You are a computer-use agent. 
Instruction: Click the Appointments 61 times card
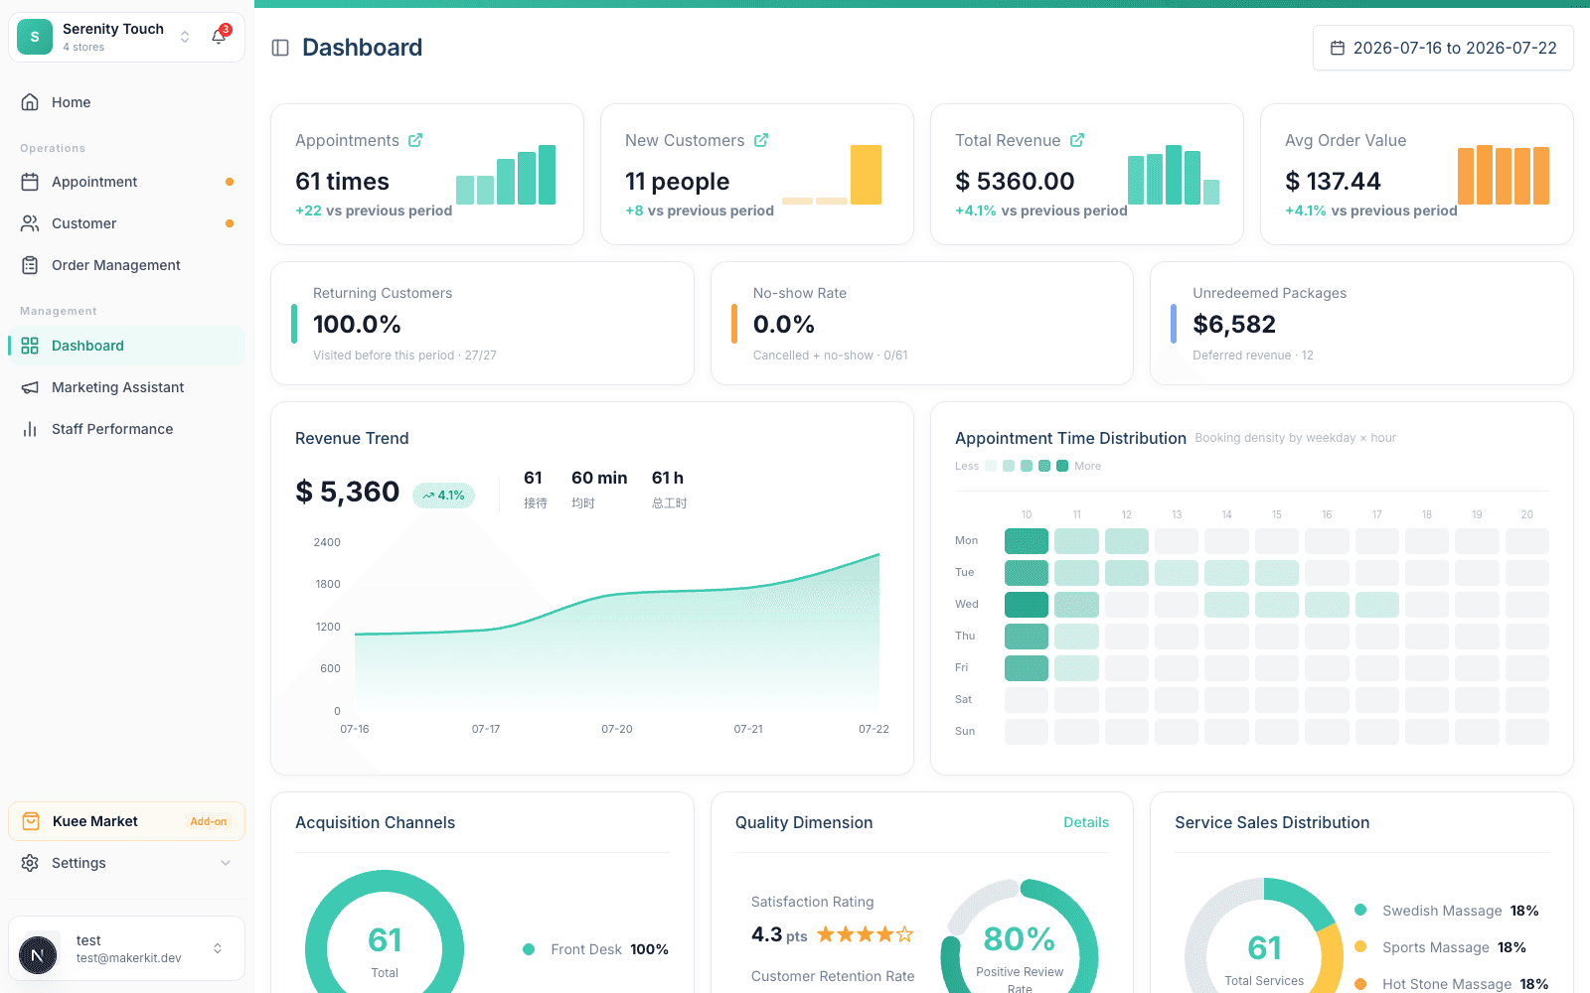pos(427,174)
